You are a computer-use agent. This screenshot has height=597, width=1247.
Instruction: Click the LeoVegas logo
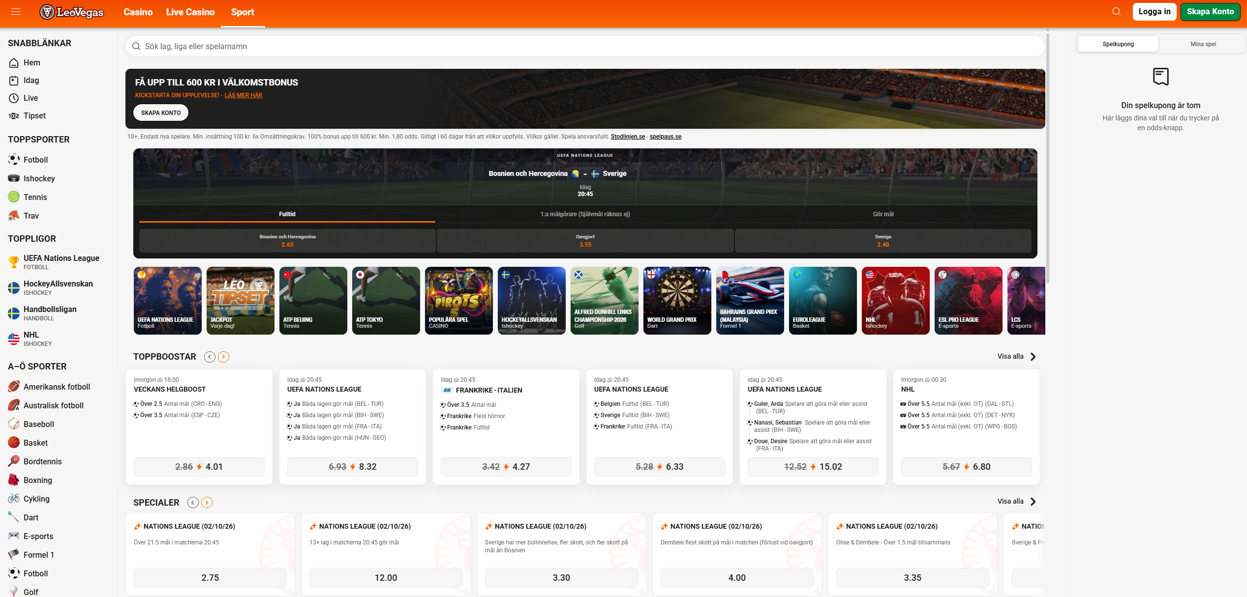pyautogui.click(x=72, y=12)
